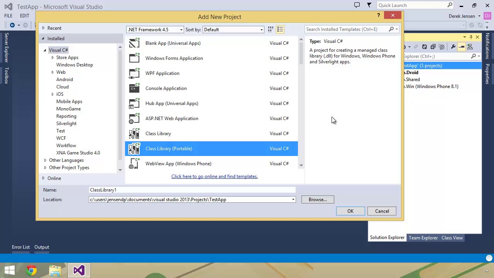Navigate backward with the blue arrow button
Viewport: 494px width, 278px height.
click(x=12, y=25)
